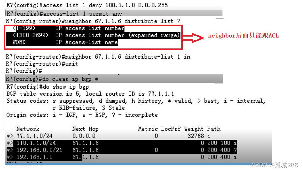Click the access-list 1 deny 100.1.1.0 command line

click(x=87, y=5)
